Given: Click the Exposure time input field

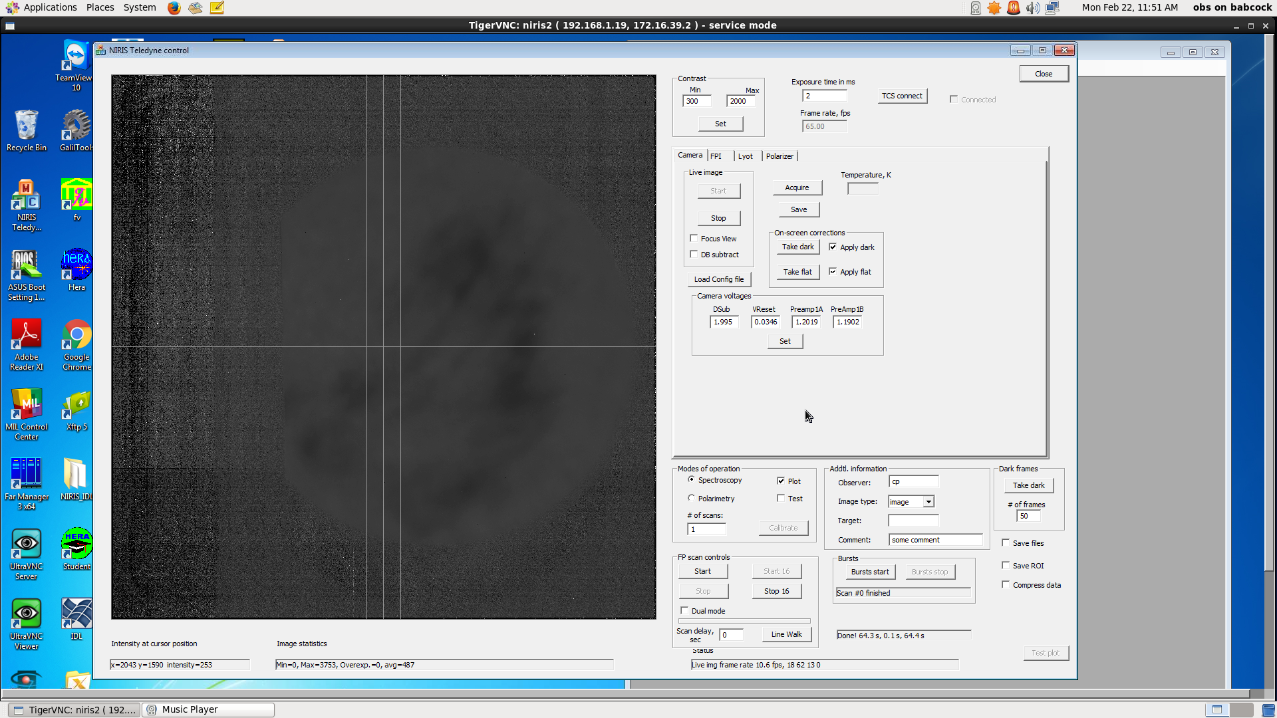Looking at the screenshot, I should click(824, 96).
